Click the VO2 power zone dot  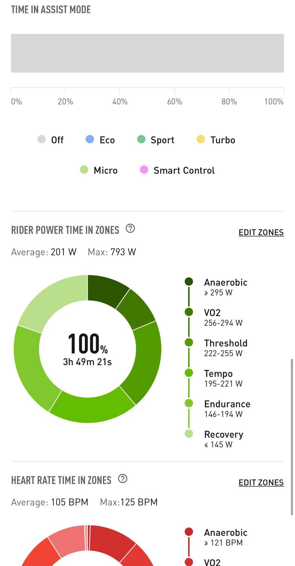[x=189, y=312]
